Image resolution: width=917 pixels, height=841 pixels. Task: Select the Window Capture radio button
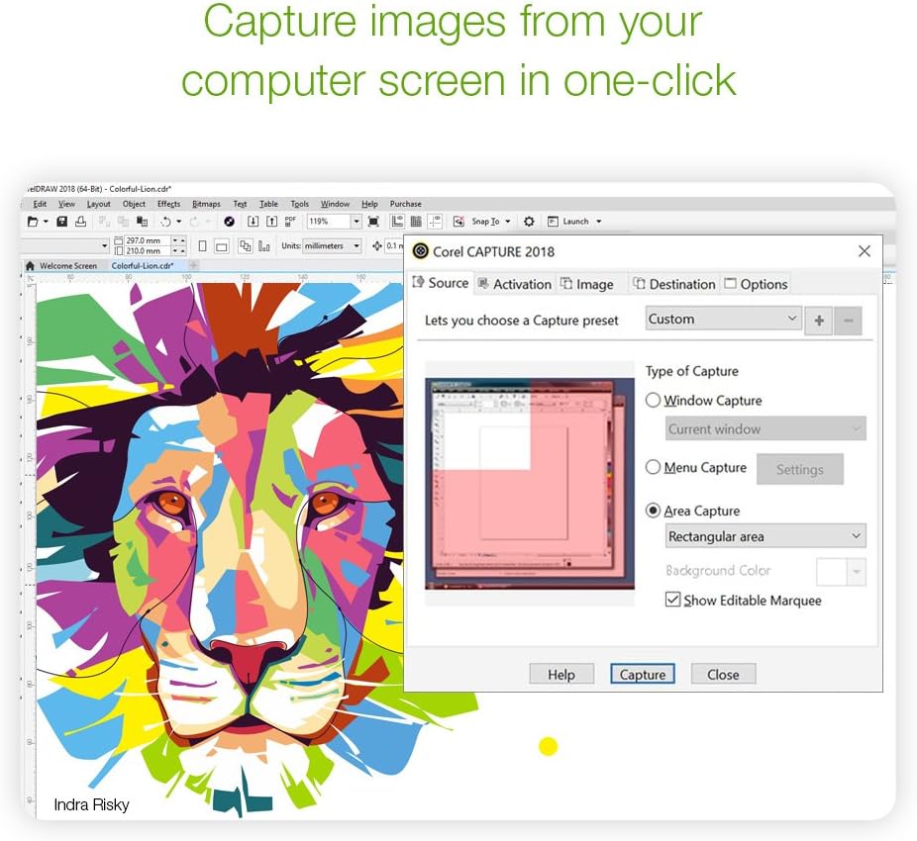pos(653,401)
